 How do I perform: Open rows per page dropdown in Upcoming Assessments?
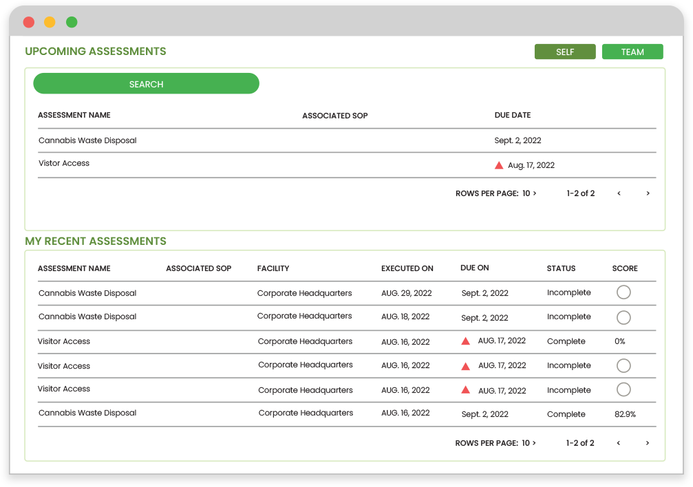pos(529,193)
